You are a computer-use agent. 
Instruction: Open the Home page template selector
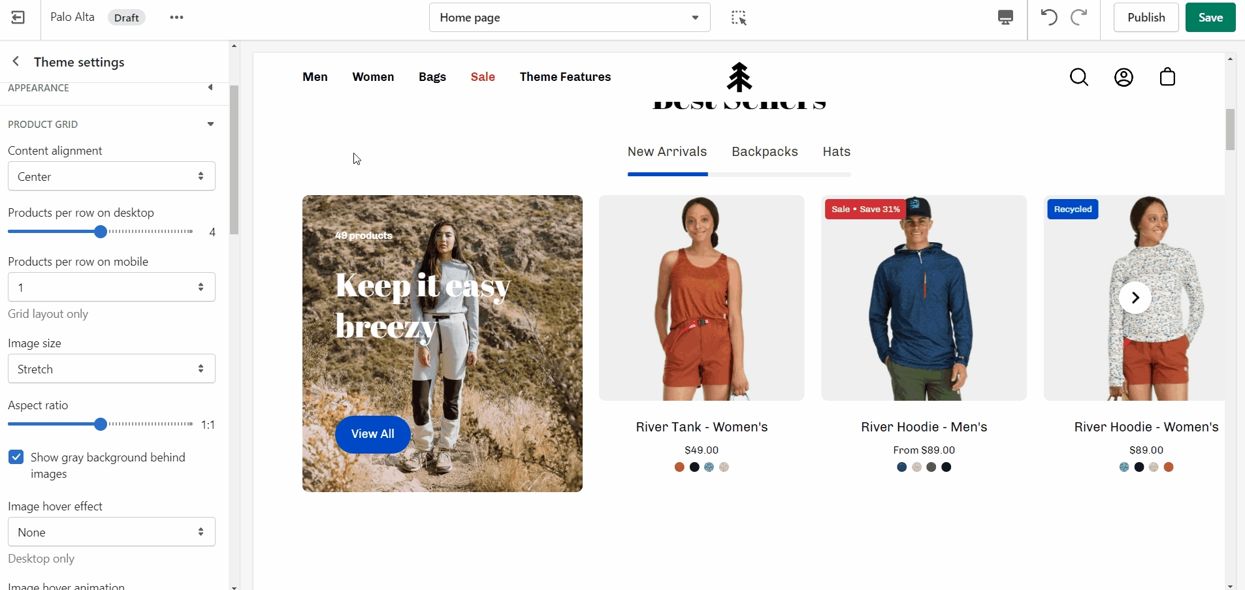click(569, 18)
